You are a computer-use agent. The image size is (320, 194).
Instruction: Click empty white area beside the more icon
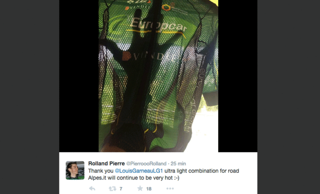(x=214, y=188)
